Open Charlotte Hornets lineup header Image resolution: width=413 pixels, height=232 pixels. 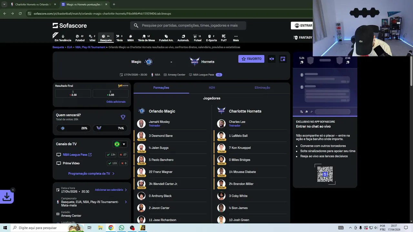point(245,111)
